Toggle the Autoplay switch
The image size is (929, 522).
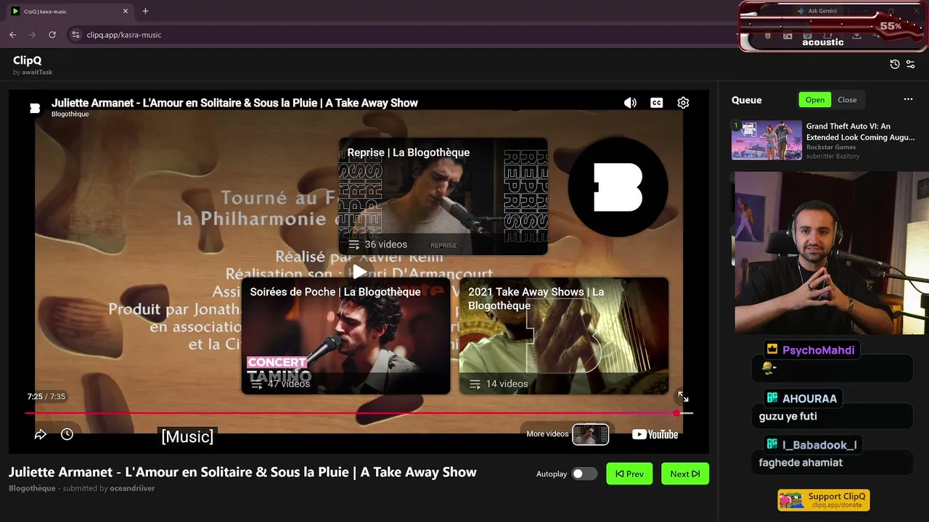[584, 474]
